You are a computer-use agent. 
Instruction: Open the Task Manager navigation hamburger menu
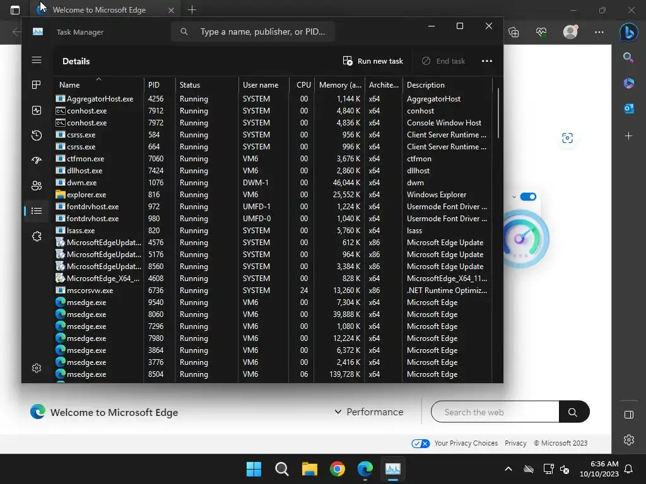tap(36, 60)
